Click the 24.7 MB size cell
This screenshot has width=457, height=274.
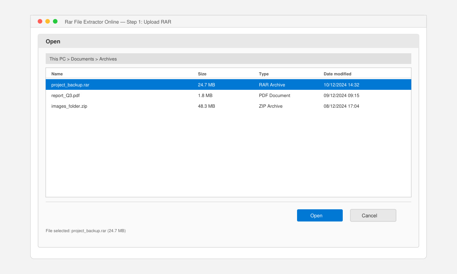(206, 85)
